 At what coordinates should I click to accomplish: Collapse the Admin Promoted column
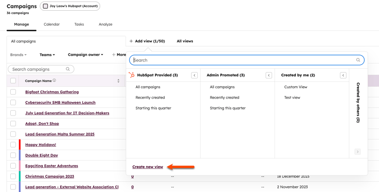269,75
